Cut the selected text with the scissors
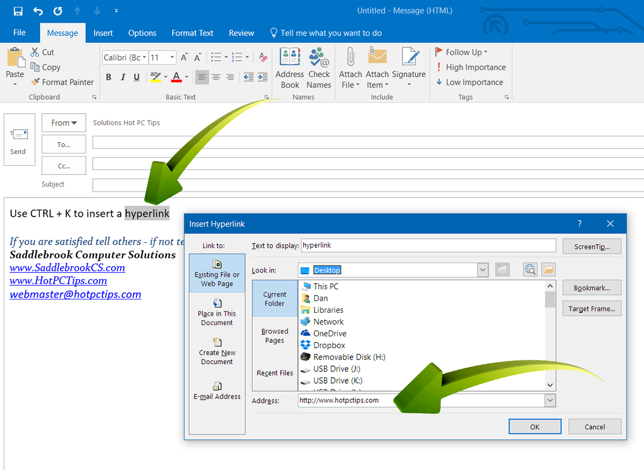Viewport: 644px width, 470px height. [x=42, y=52]
